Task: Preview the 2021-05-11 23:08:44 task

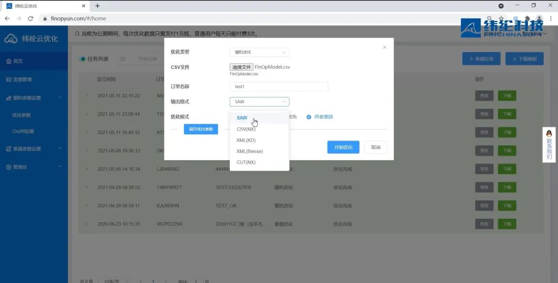Action: 484,114
